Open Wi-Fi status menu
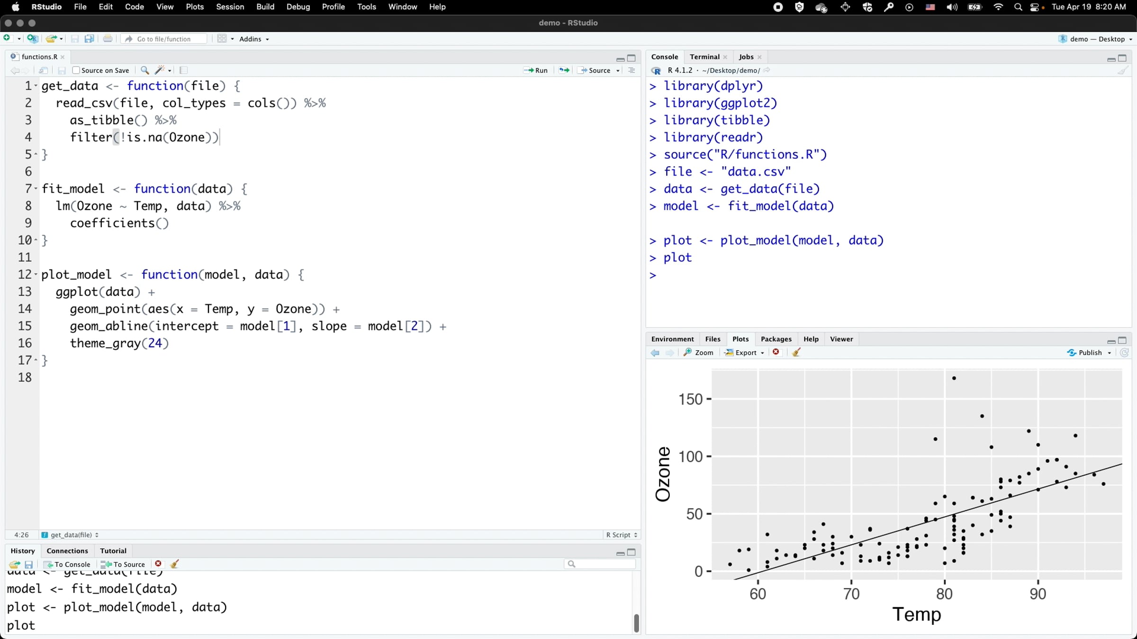 (x=998, y=7)
